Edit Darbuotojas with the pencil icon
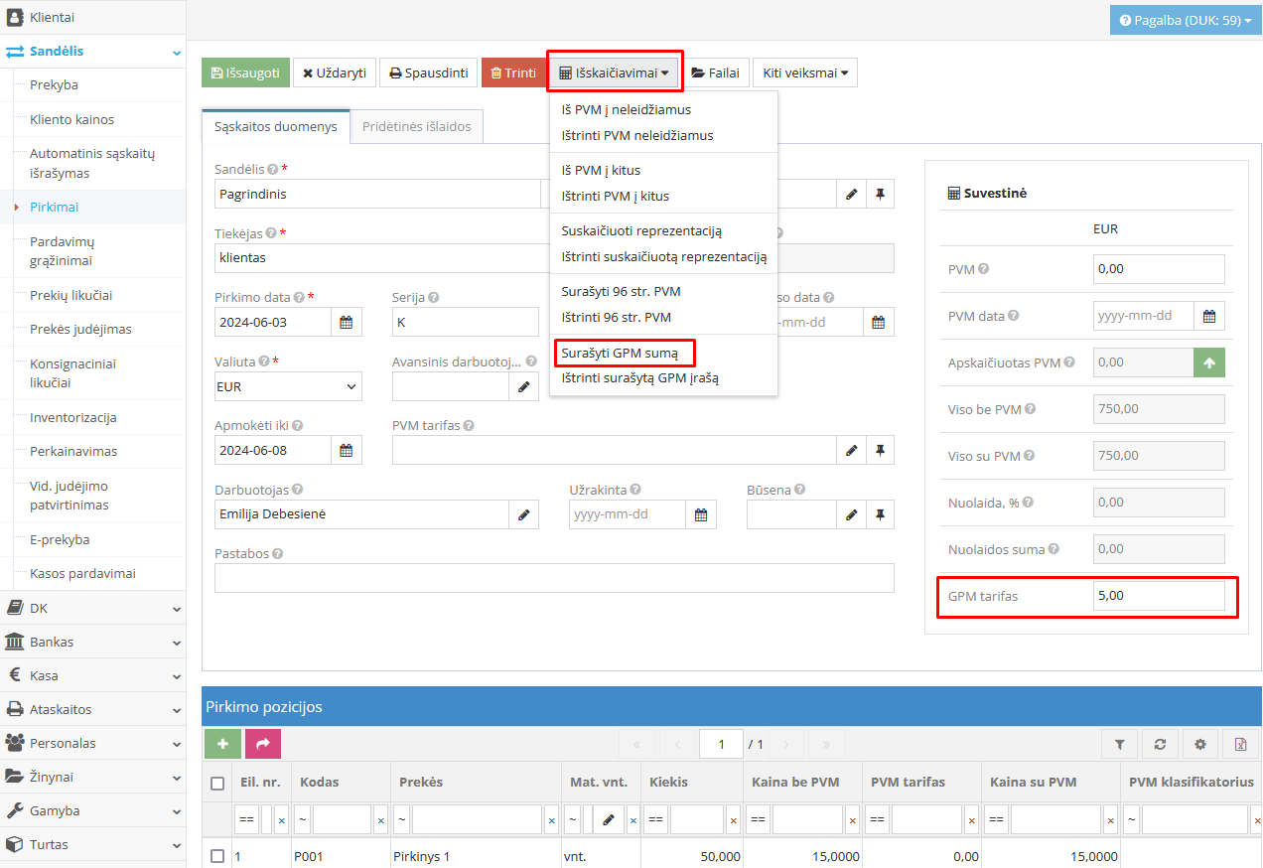Image resolution: width=1263 pixels, height=868 pixels. (x=523, y=514)
